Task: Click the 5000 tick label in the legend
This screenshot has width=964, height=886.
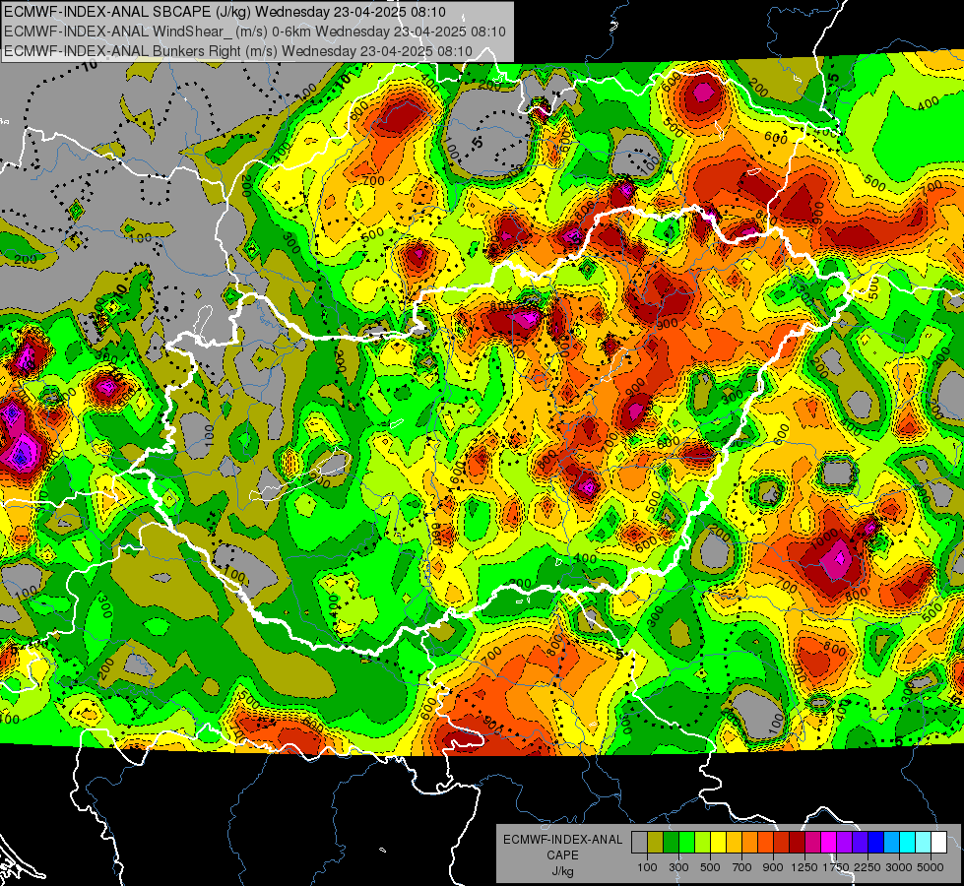Action: click(931, 867)
